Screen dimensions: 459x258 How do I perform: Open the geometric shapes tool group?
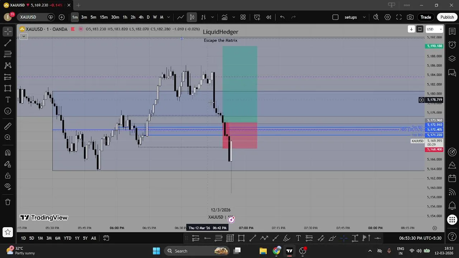(x=8, y=89)
